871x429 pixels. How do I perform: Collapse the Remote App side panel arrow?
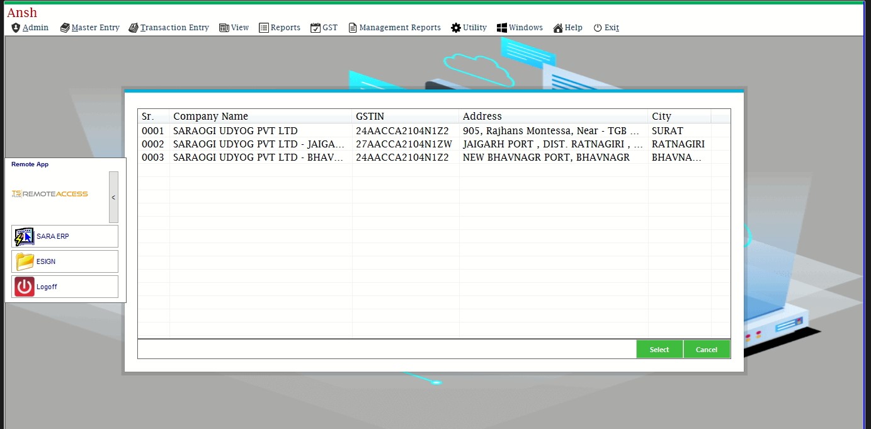(113, 197)
